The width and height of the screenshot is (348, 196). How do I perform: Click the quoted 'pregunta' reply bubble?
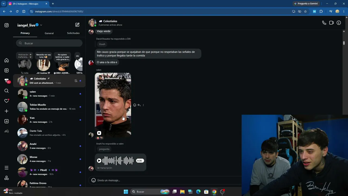coord(104,149)
